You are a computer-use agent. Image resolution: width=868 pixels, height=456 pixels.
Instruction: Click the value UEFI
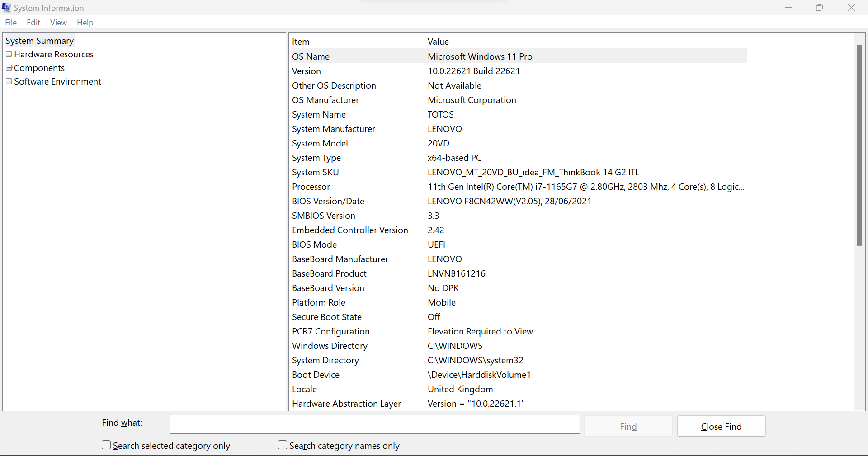[437, 244]
